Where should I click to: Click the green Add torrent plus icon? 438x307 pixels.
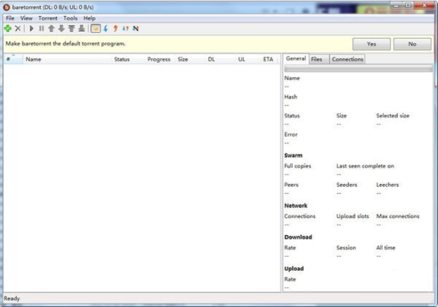pyautogui.click(x=7, y=29)
